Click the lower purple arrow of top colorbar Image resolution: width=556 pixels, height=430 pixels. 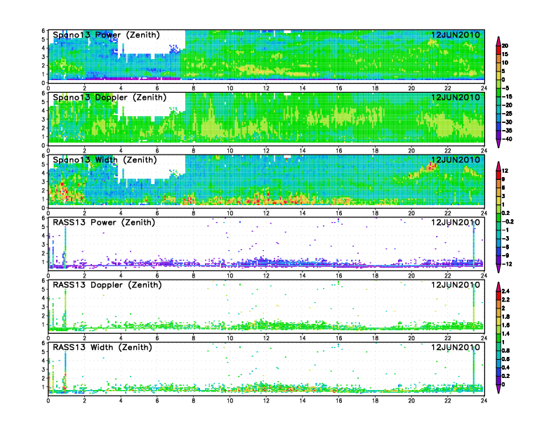498,143
